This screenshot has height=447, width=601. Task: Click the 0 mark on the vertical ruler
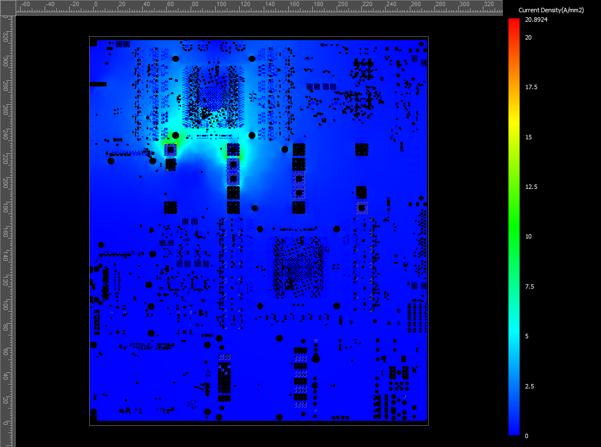[6, 423]
